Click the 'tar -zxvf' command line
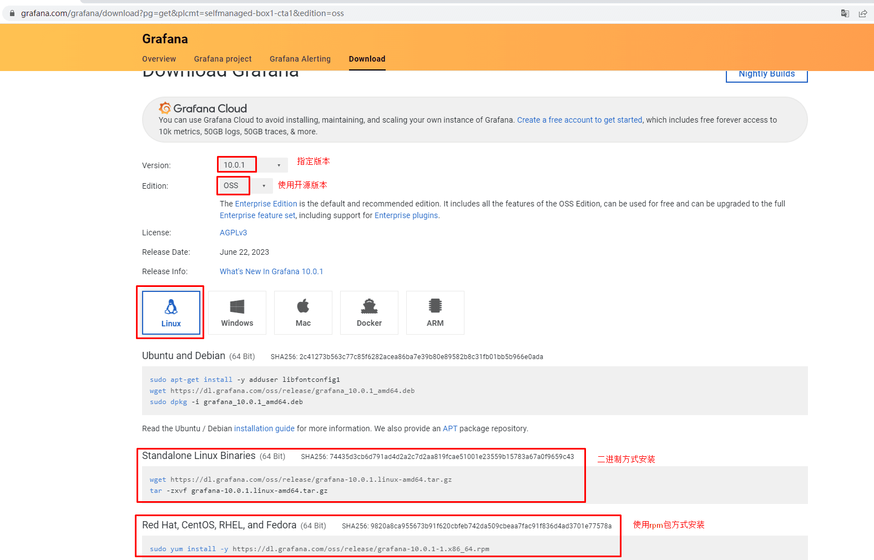Image resolution: width=874 pixels, height=560 pixels. (x=239, y=491)
